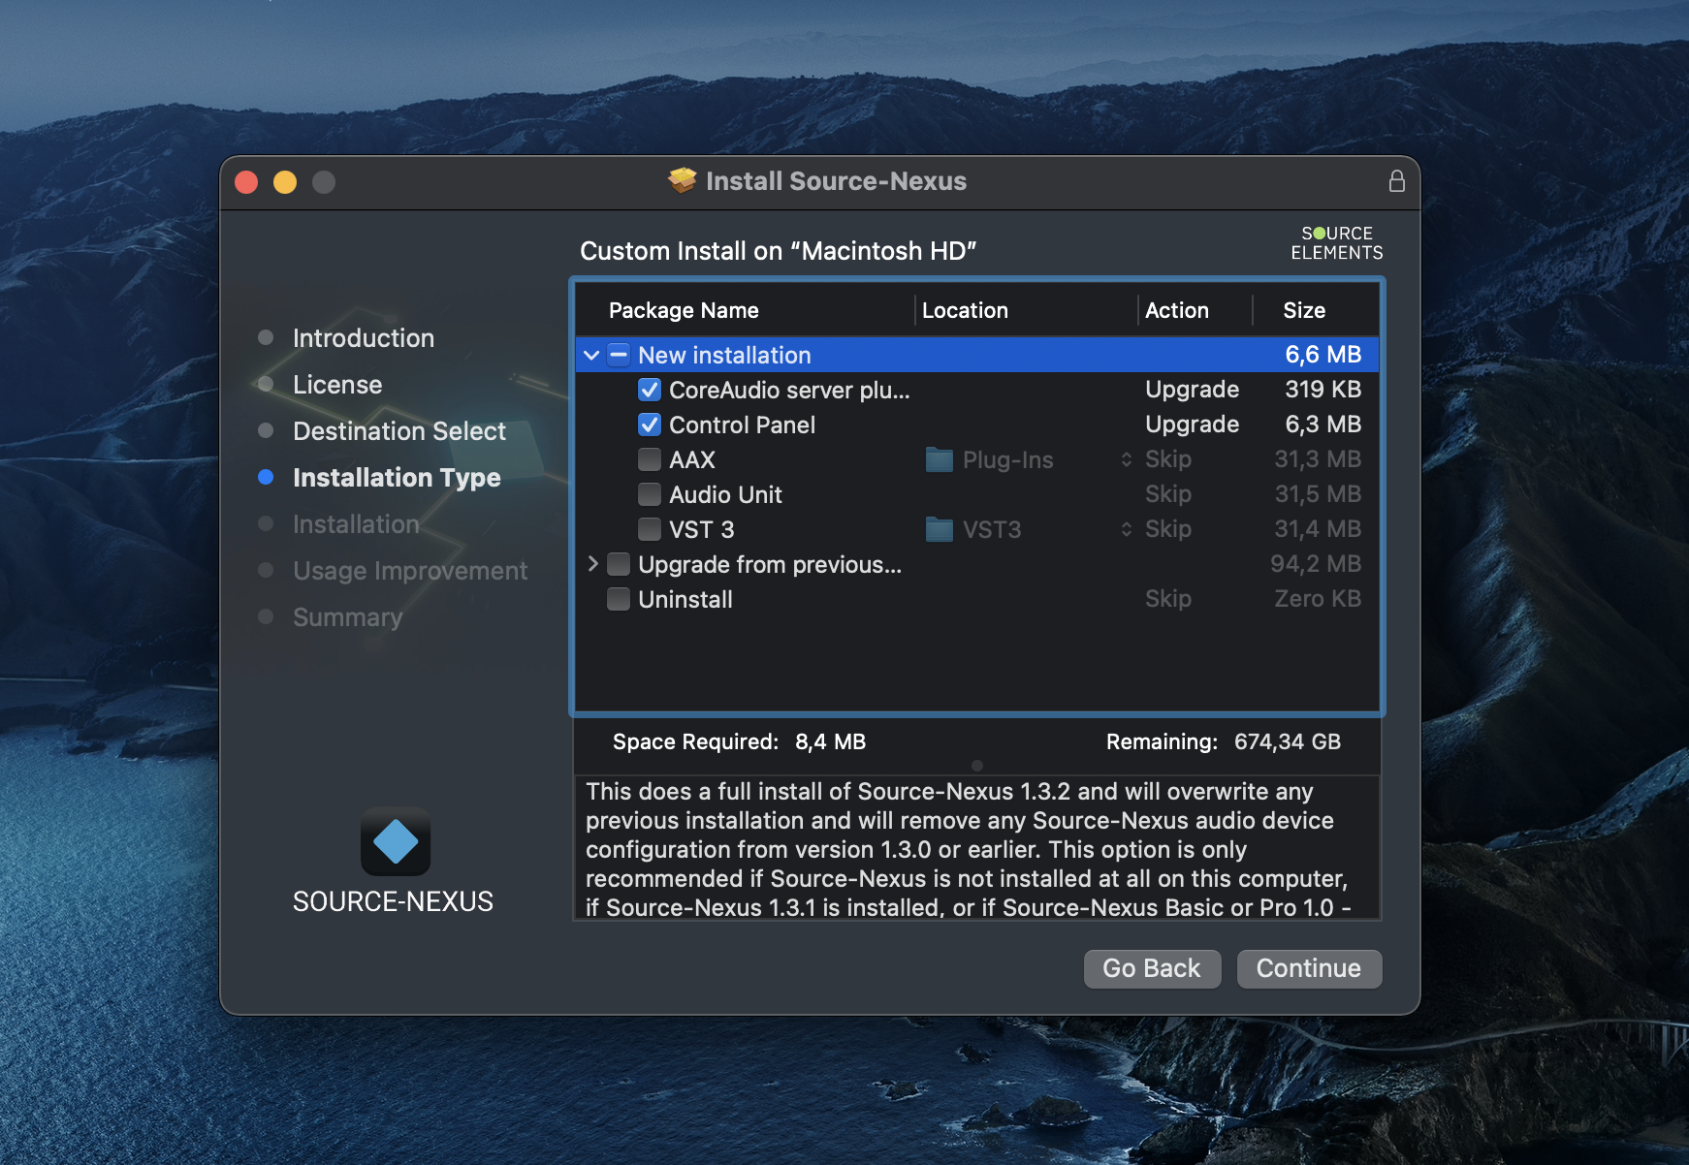Collapse the New installation group

[x=591, y=355]
